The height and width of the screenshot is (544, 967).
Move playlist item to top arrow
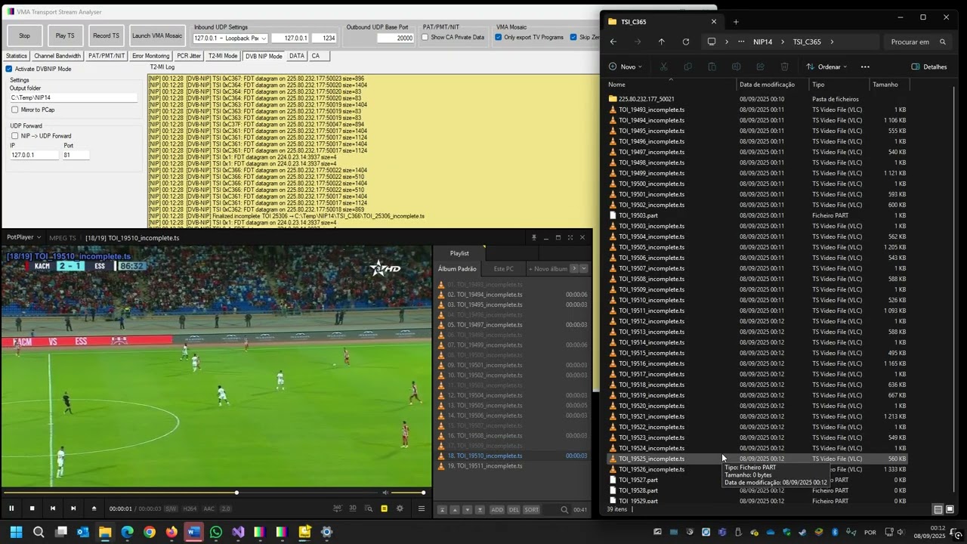coord(442,510)
